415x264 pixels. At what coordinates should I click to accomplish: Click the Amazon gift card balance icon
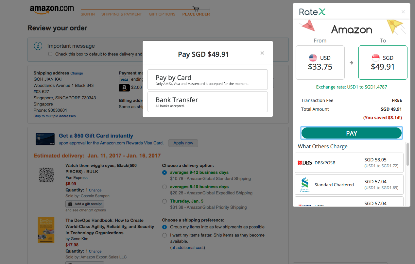tap(124, 88)
